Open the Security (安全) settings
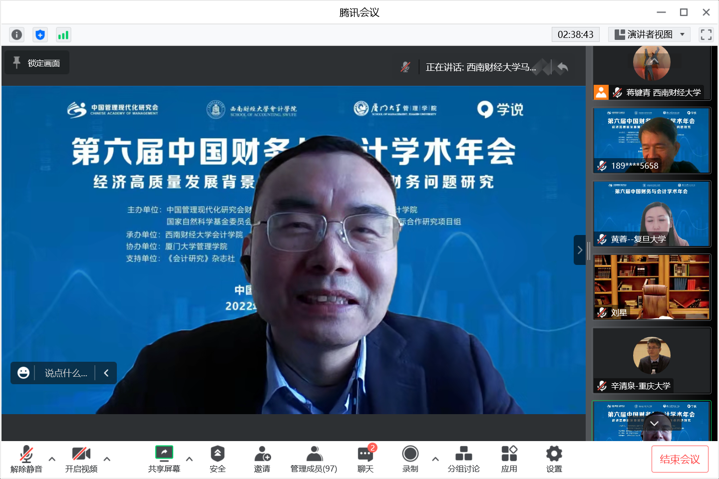This screenshot has width=719, height=479. pos(218,459)
